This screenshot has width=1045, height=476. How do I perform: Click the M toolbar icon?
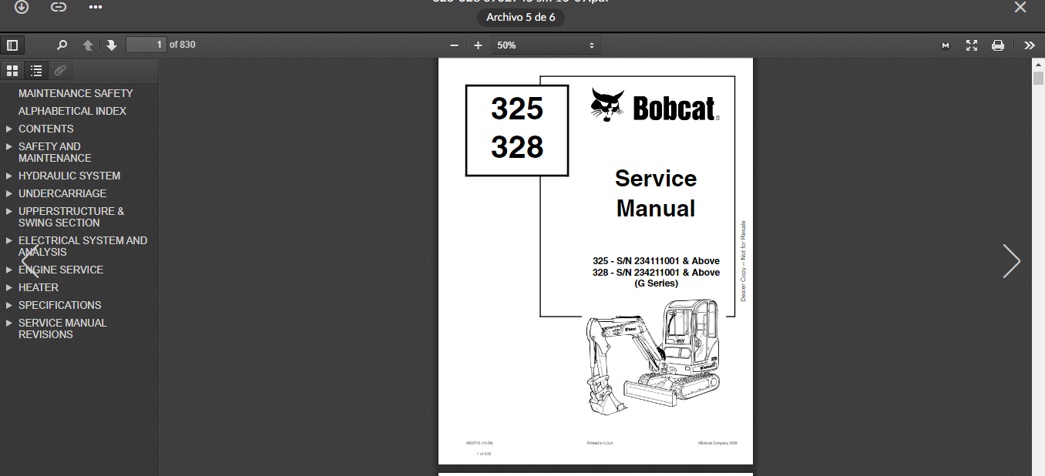[946, 45]
